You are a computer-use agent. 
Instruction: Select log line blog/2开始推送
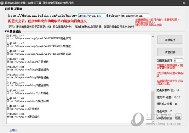tap(28, 77)
